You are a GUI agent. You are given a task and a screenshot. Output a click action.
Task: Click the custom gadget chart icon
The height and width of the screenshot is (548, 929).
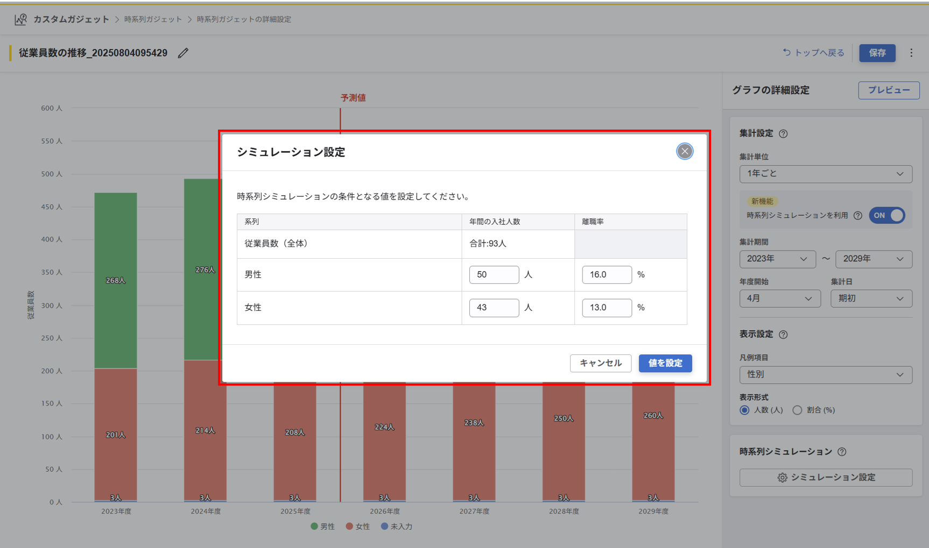[20, 19]
